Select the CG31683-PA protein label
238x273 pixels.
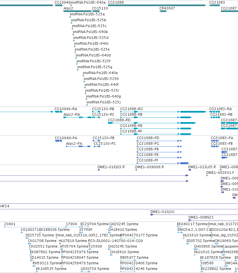[x=222, y=138]
